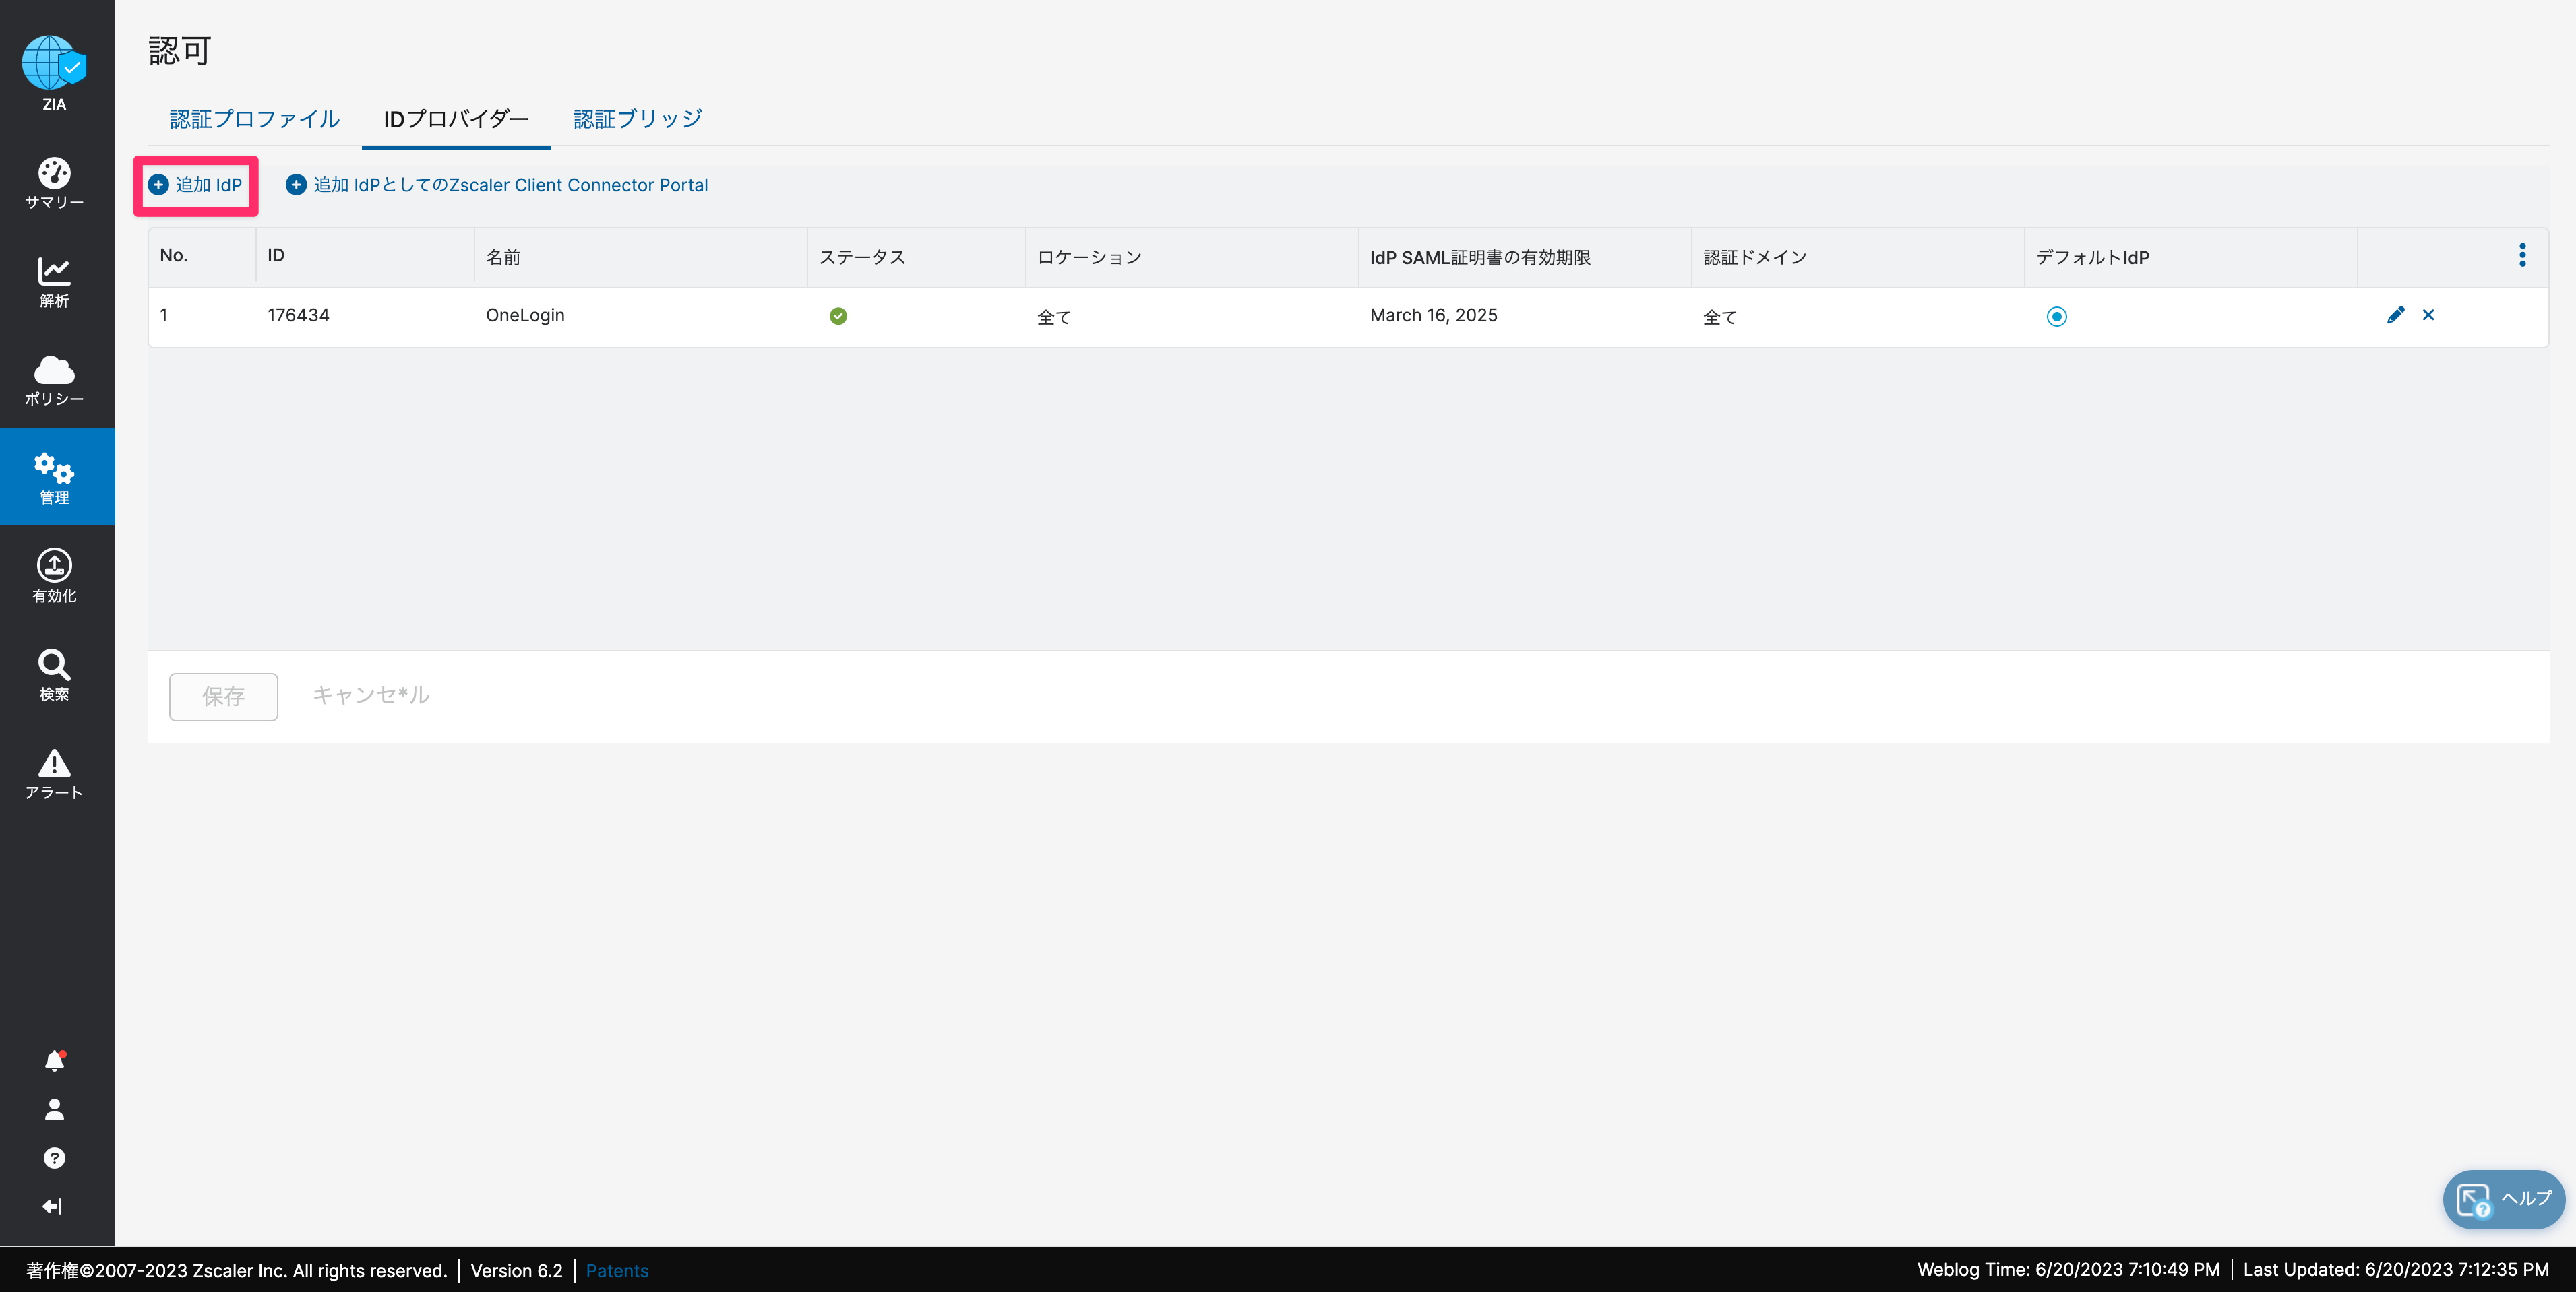2576x1292 pixels.
Task: Switch to IDプロバイダー tab
Action: click(456, 119)
